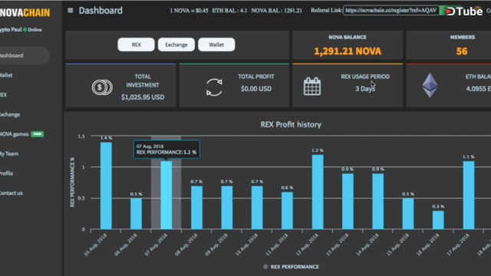Toggle the hamburger menu next to Dashboard
The image size is (491, 276).
pyautogui.click(x=70, y=11)
